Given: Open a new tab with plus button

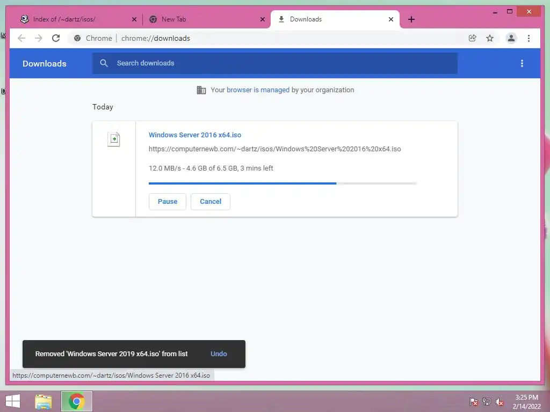Looking at the screenshot, I should coord(411,19).
